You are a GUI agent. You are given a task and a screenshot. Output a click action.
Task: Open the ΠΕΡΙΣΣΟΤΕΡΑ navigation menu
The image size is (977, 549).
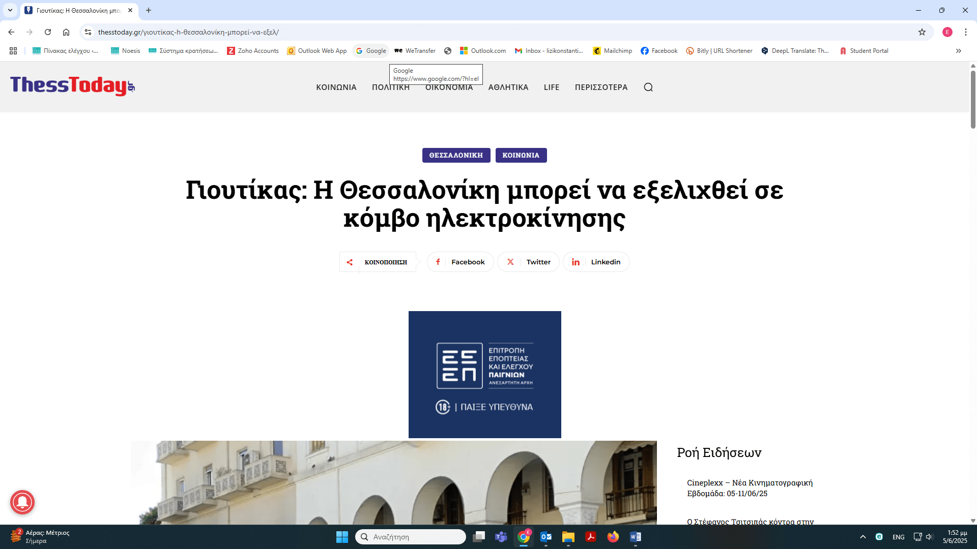point(601,87)
